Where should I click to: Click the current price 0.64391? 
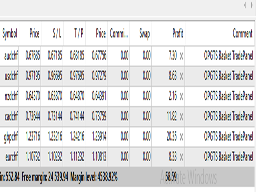pyautogui.click(x=99, y=96)
